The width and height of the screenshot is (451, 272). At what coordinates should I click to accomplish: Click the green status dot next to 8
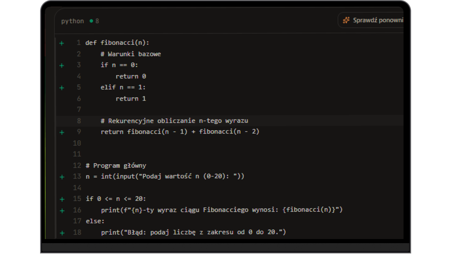pyautogui.click(x=91, y=21)
